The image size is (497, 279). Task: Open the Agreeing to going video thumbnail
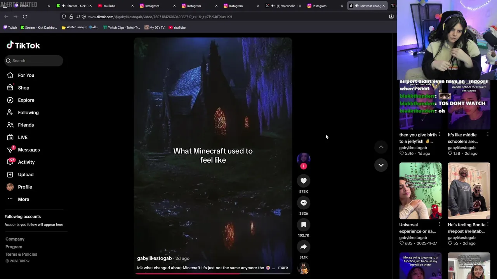pyautogui.click(x=421, y=265)
